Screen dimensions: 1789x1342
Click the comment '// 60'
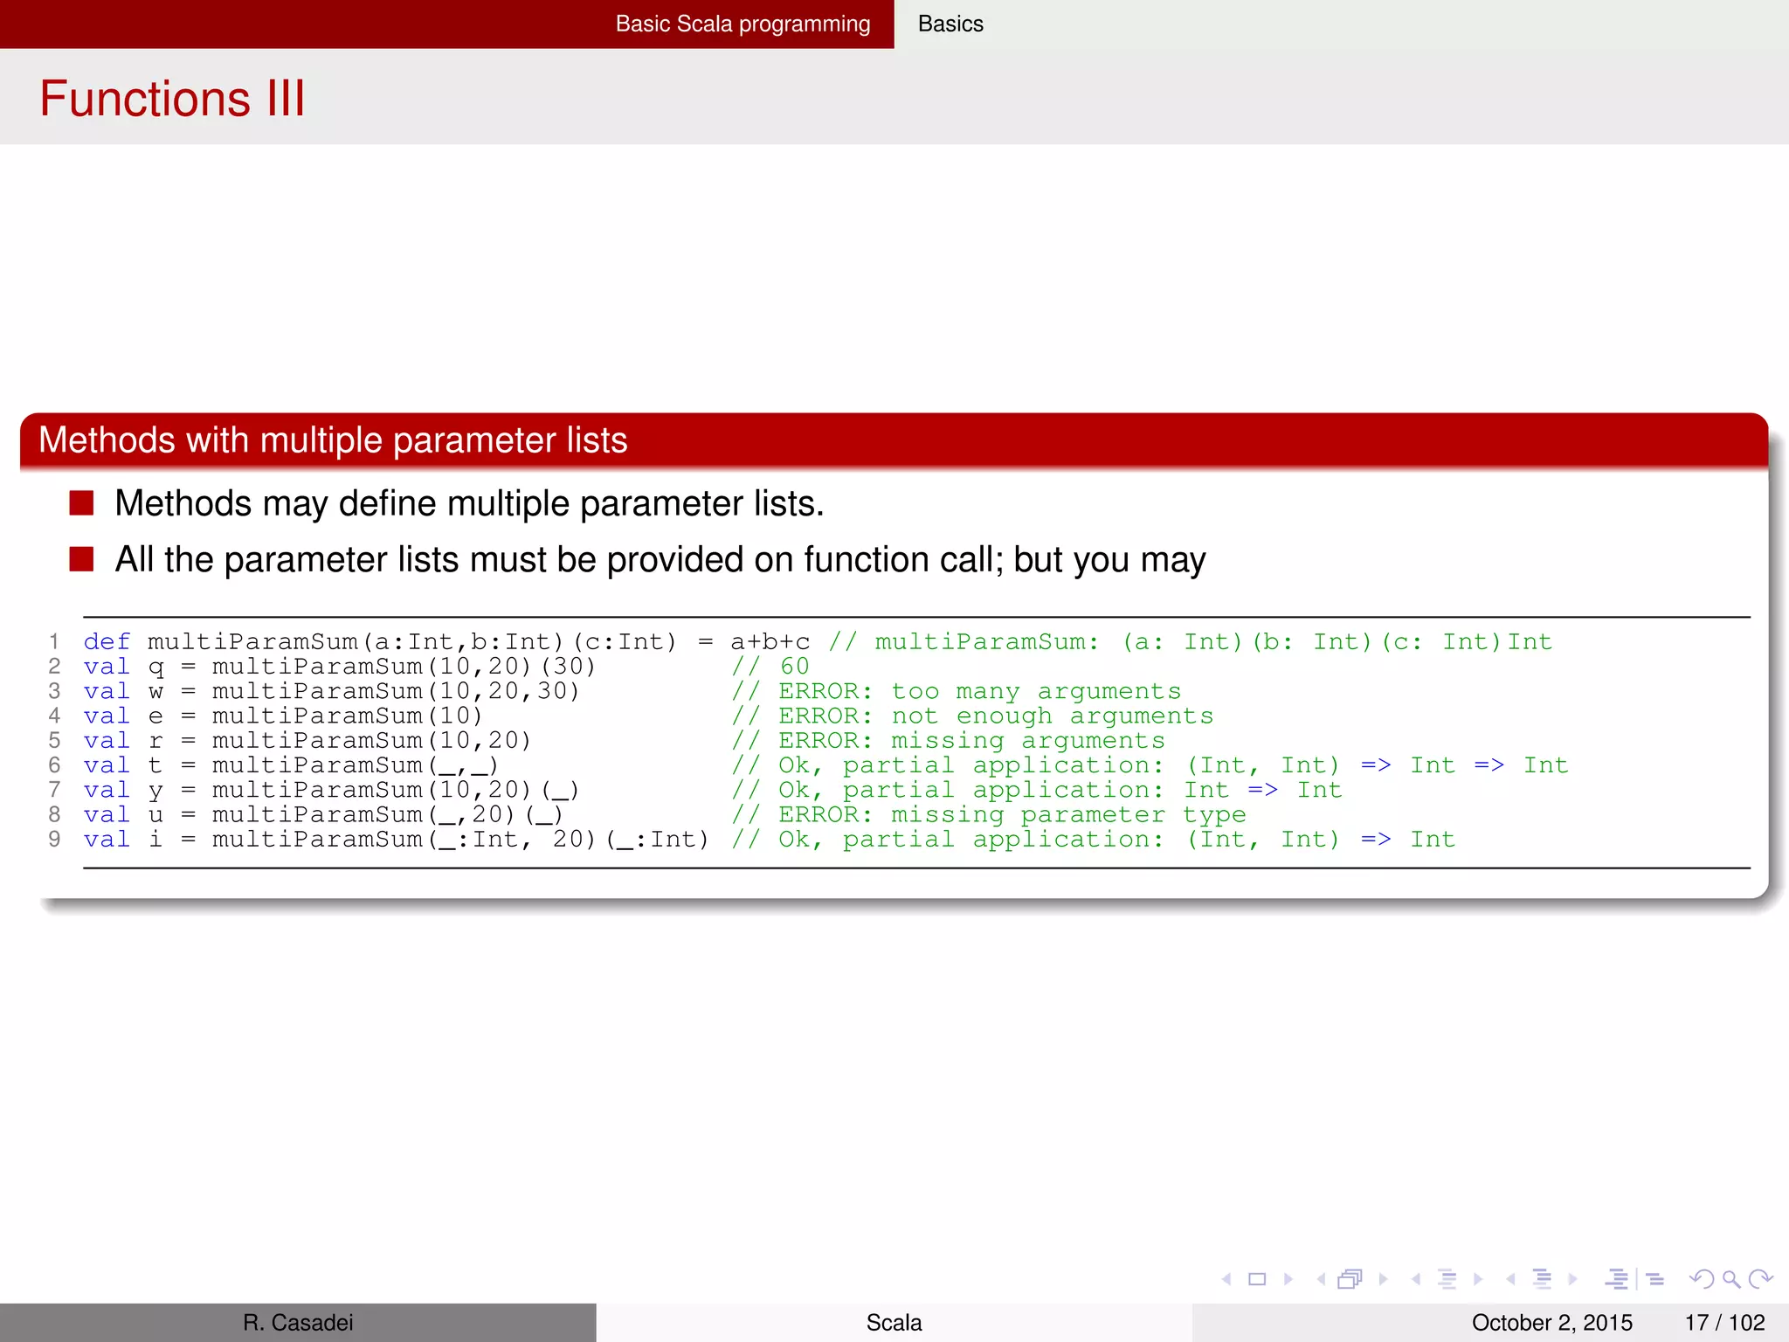pyautogui.click(x=770, y=667)
